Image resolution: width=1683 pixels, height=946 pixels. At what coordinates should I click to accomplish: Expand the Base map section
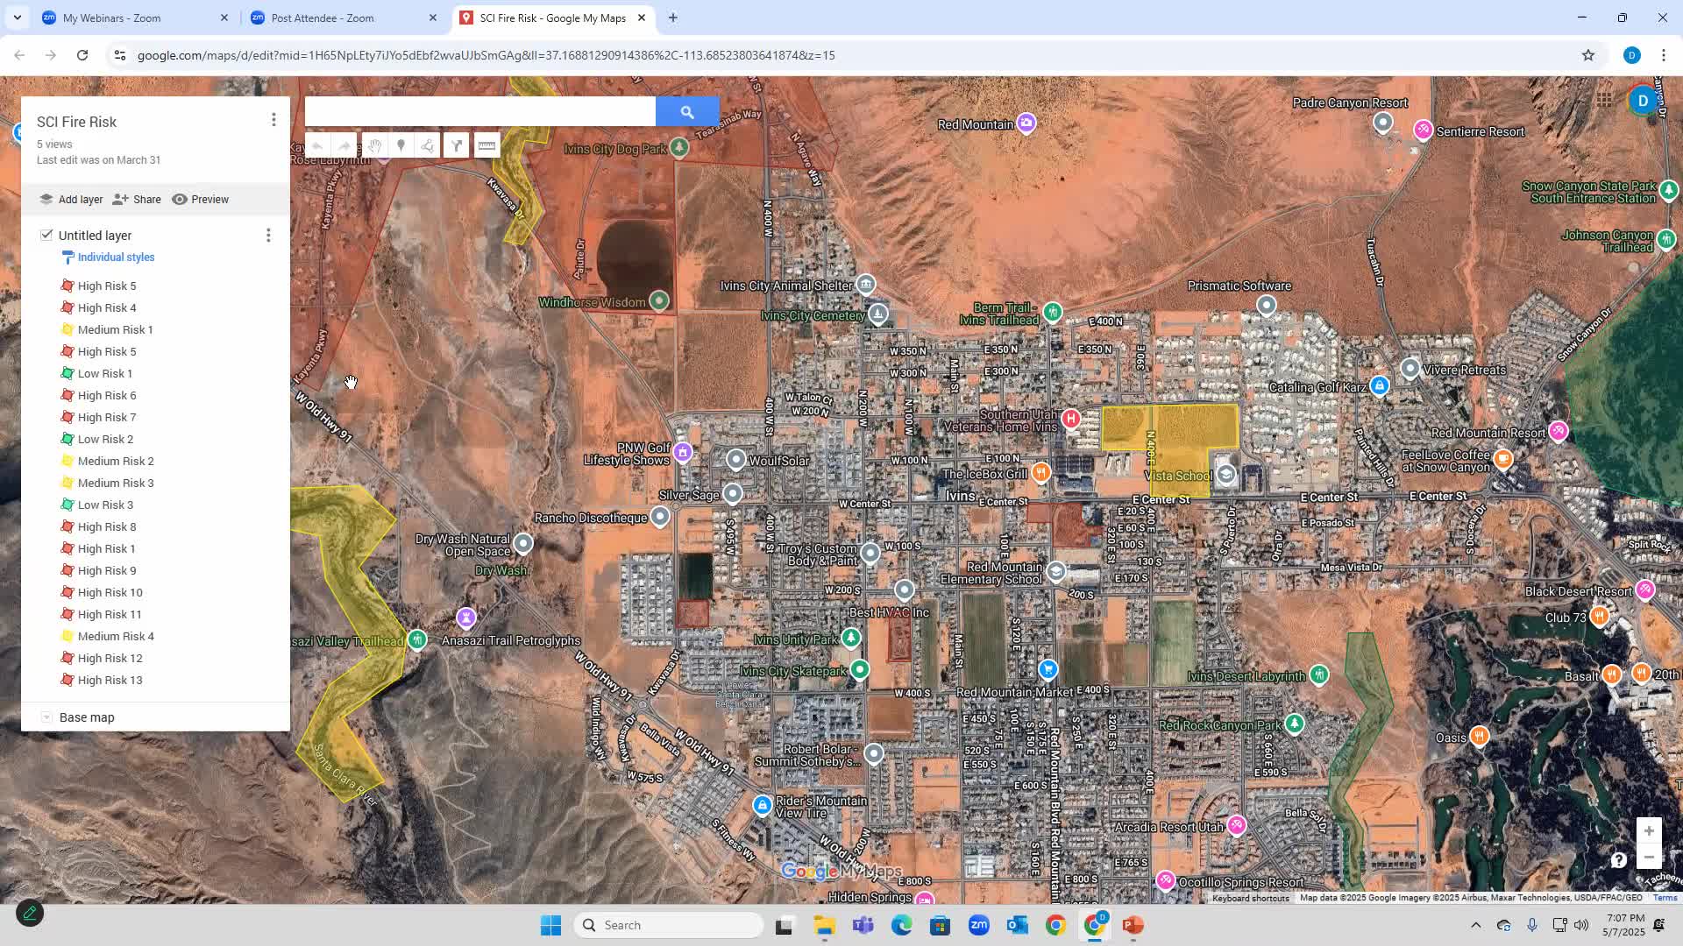coord(46,717)
